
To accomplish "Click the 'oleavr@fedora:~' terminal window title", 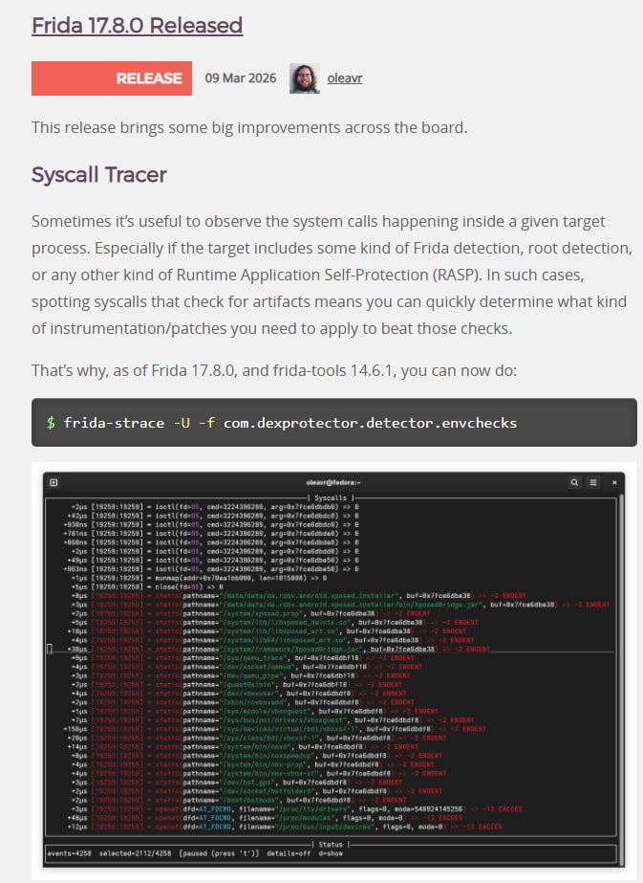I will coord(333,482).
